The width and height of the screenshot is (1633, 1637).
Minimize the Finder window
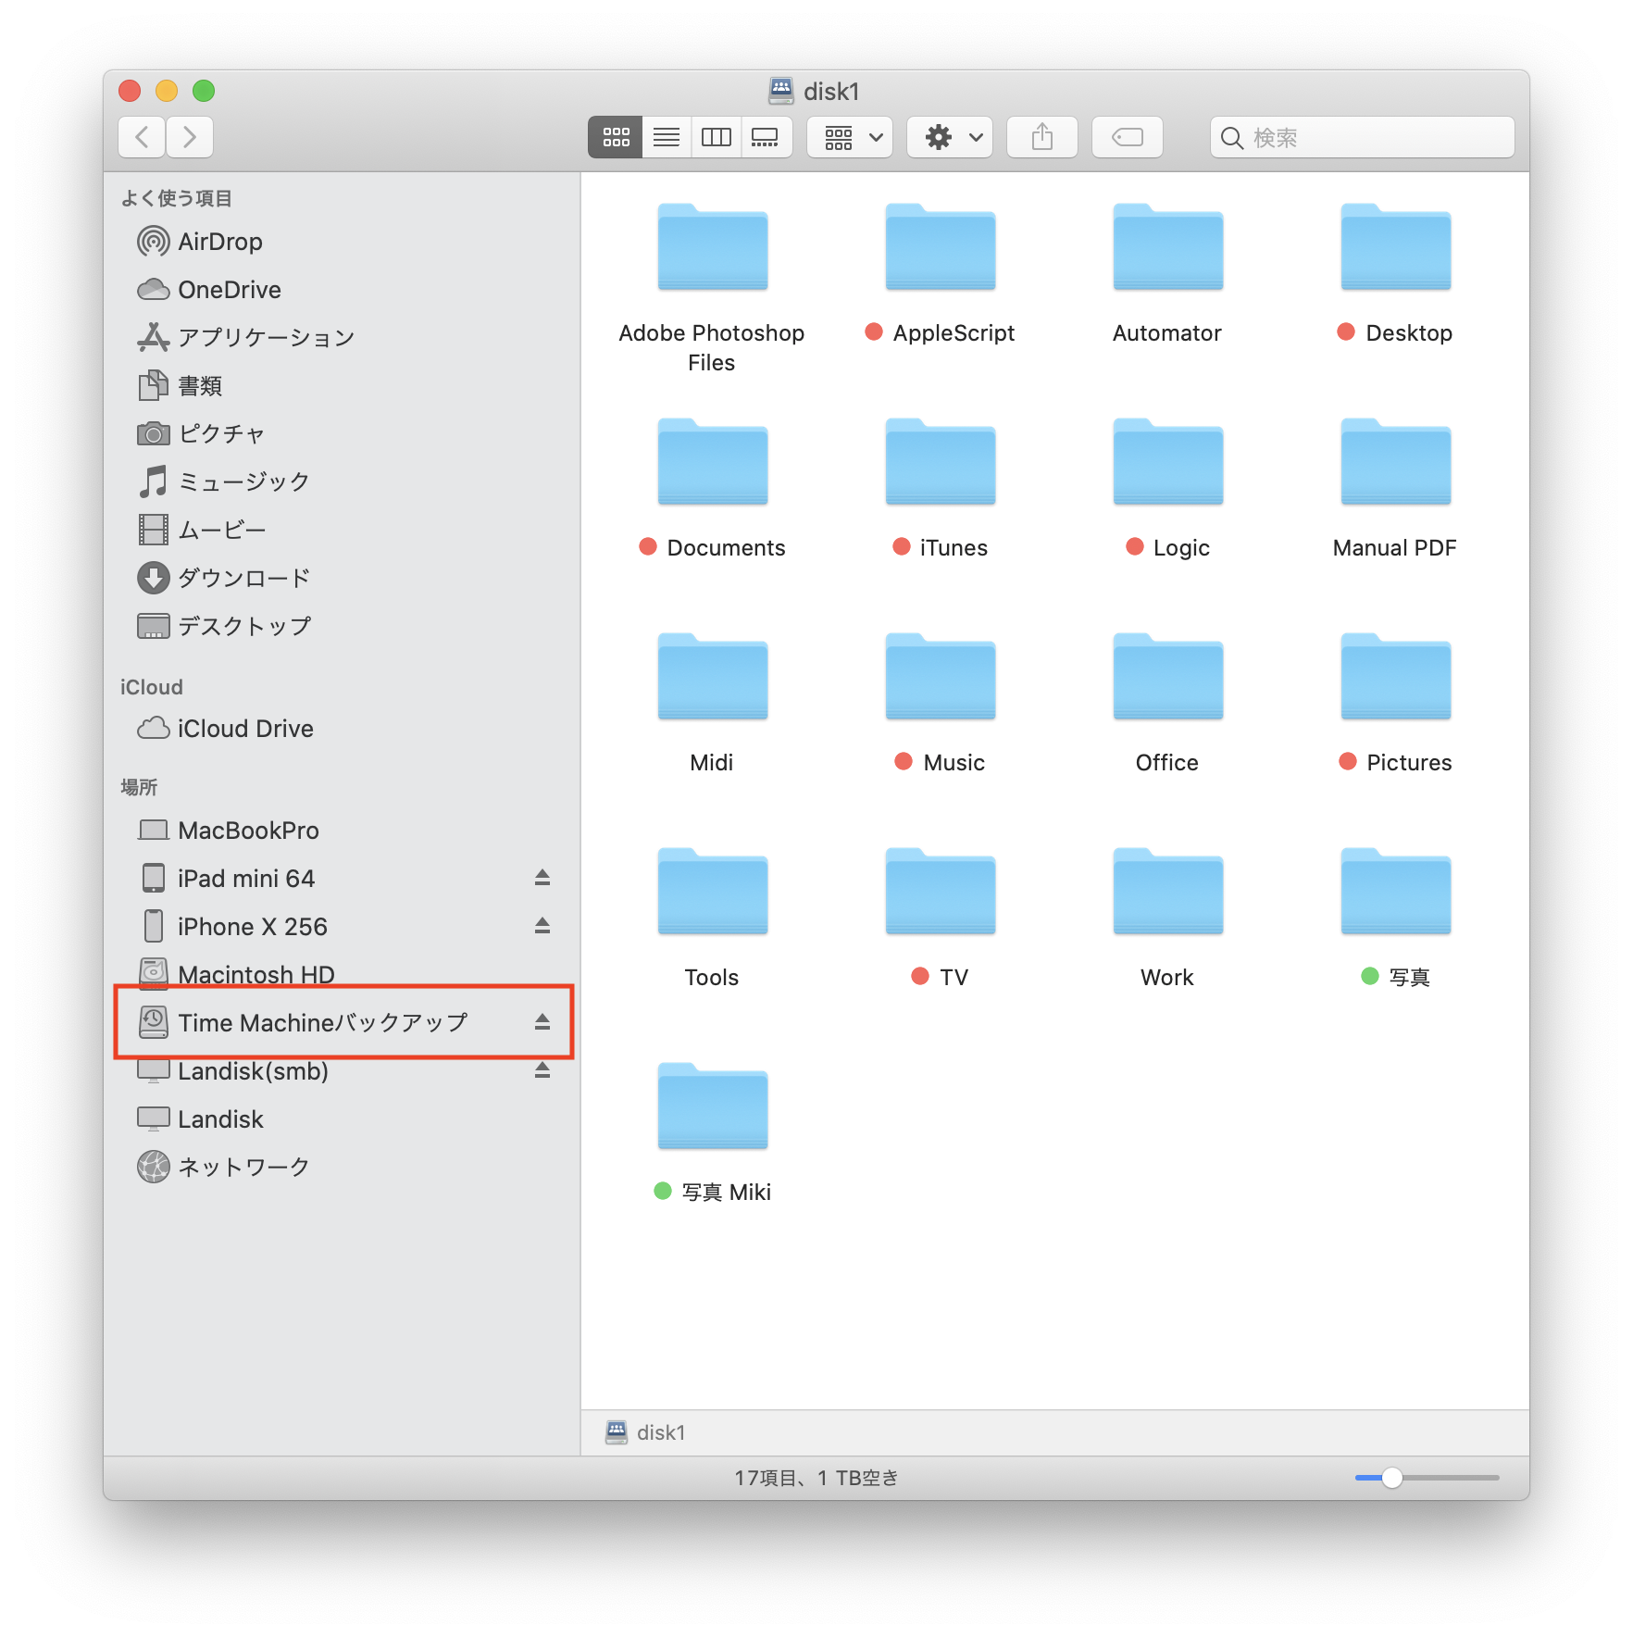[167, 91]
